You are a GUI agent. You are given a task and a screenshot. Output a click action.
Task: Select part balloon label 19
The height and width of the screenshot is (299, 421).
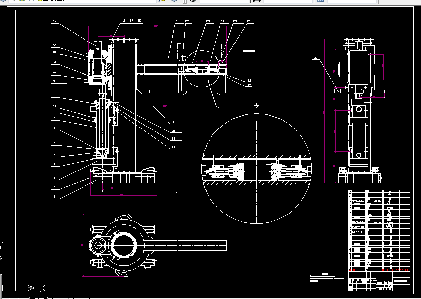click(x=132, y=20)
